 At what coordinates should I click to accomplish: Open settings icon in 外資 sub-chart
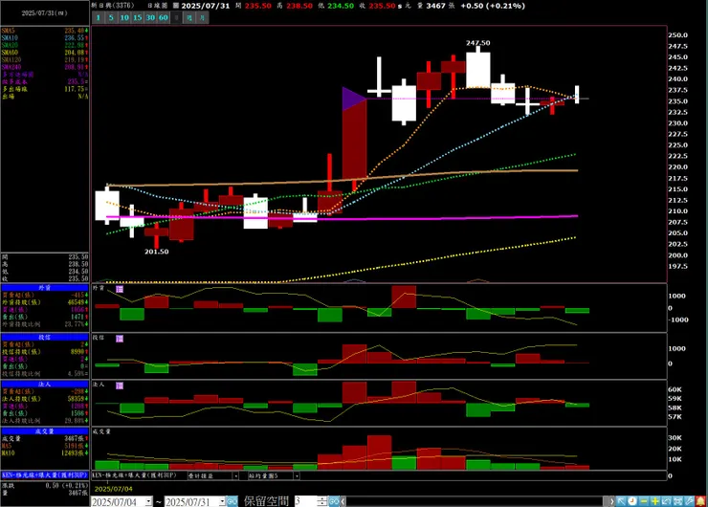[x=120, y=289]
